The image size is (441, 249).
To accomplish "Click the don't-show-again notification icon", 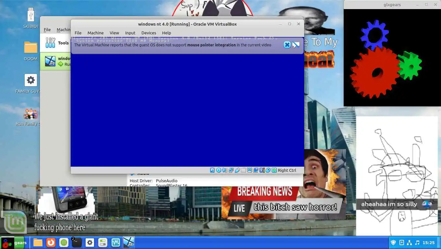I will click(296, 45).
